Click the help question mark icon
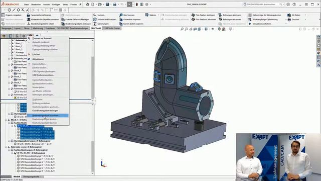Screen dimensions: 321x181 coord(294,5)
